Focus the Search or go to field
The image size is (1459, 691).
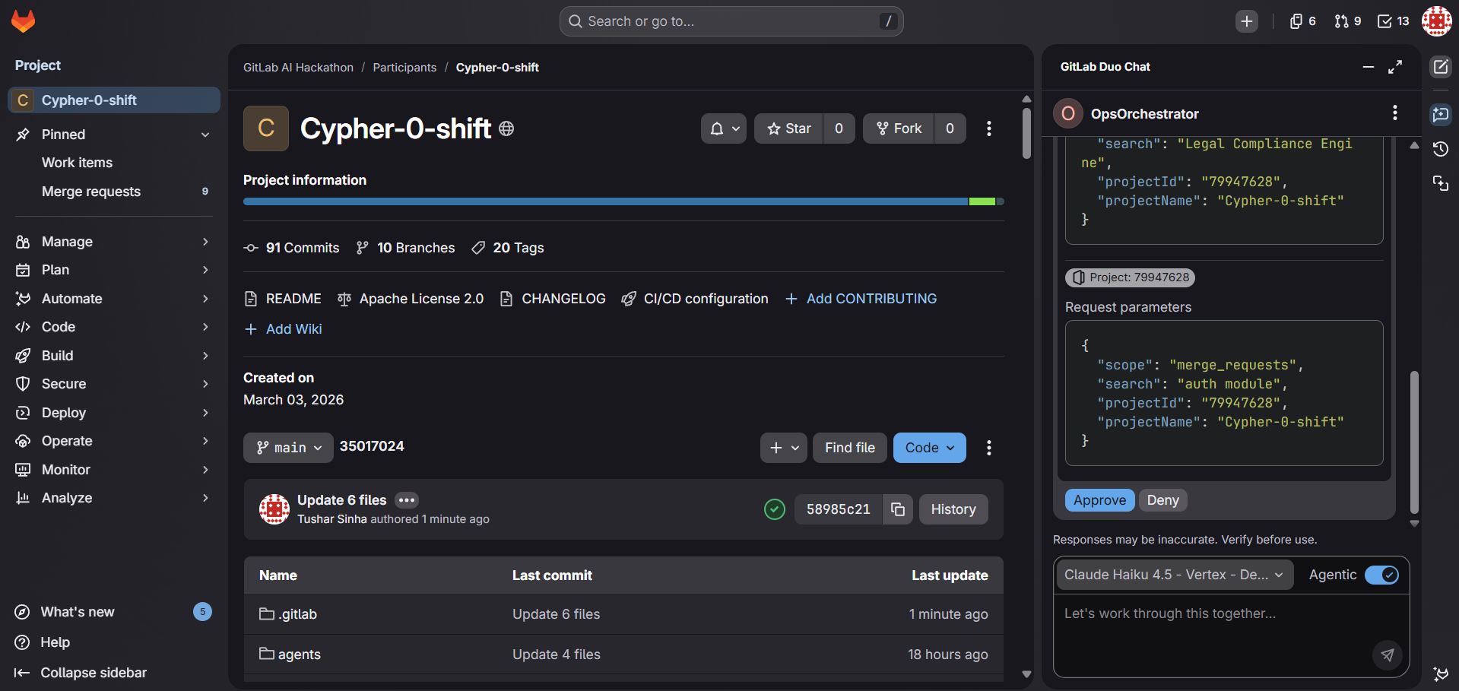point(731,21)
